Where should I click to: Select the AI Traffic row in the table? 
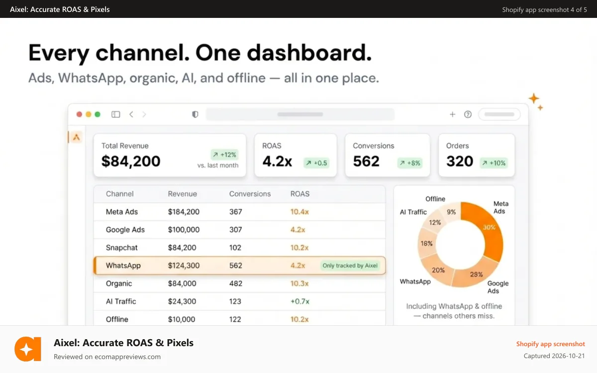coord(239,301)
